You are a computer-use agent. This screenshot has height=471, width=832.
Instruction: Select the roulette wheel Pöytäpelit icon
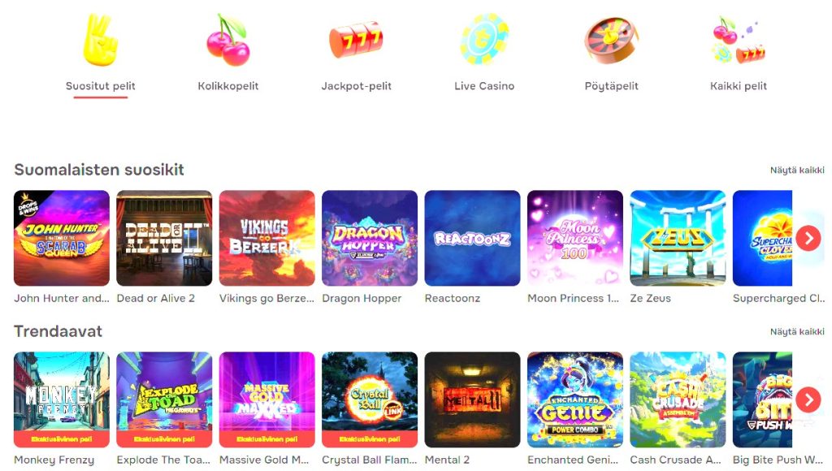click(611, 41)
